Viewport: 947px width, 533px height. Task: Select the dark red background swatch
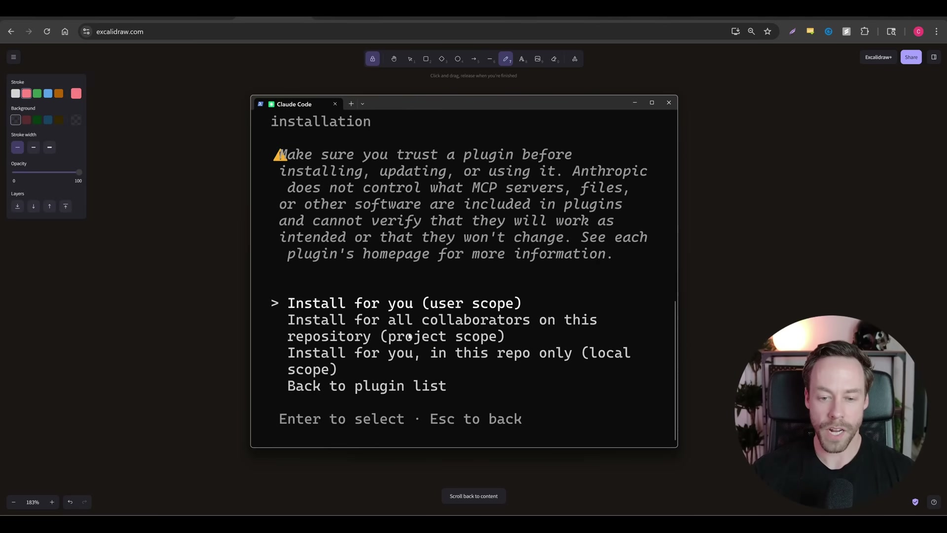[27, 120]
